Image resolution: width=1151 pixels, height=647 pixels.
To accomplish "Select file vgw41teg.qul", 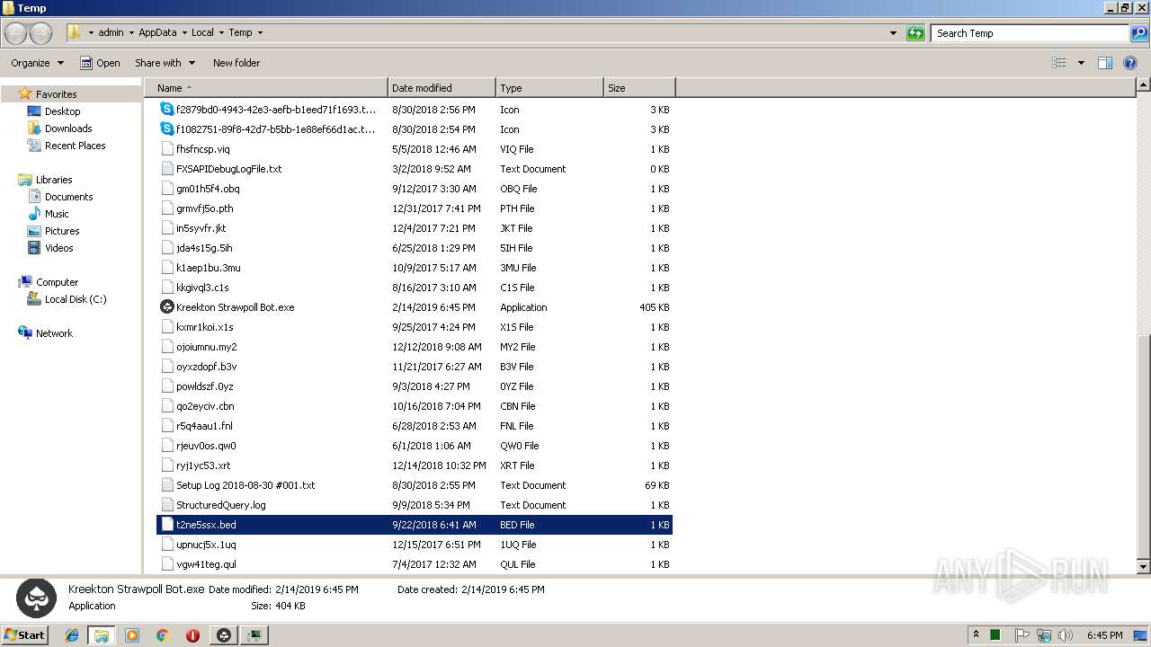I will 415,564.
